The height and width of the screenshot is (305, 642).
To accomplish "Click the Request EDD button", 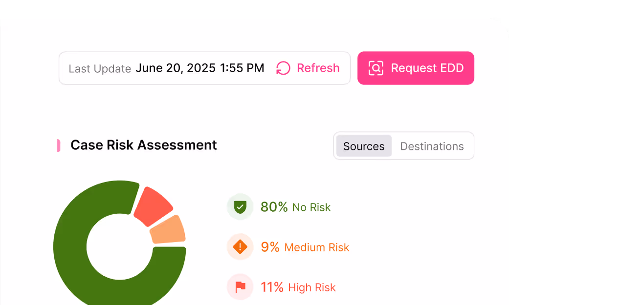I will (416, 68).
